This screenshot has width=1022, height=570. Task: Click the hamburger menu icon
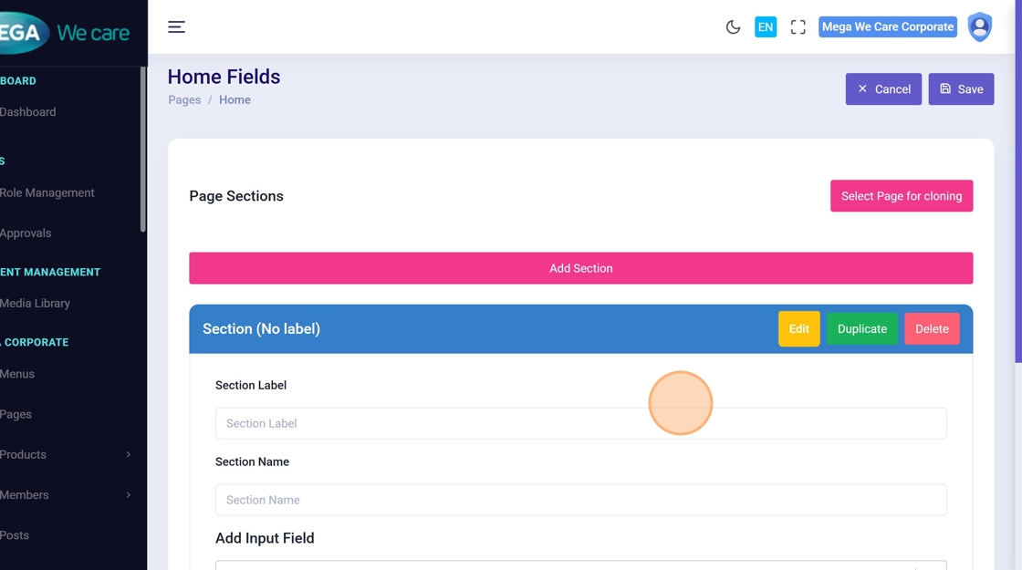pos(176,27)
